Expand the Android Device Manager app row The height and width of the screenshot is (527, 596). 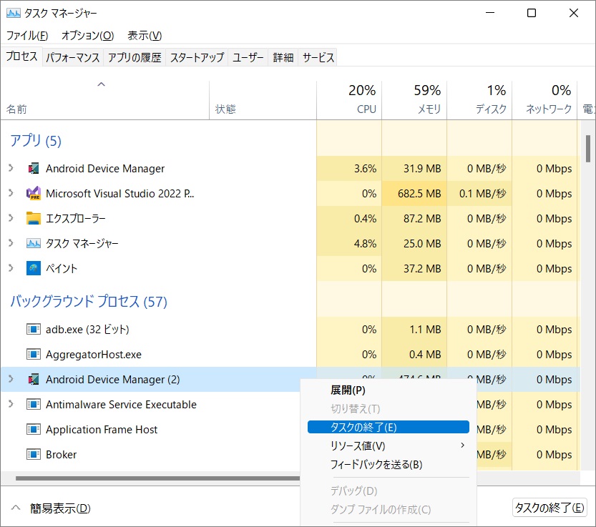(11, 167)
